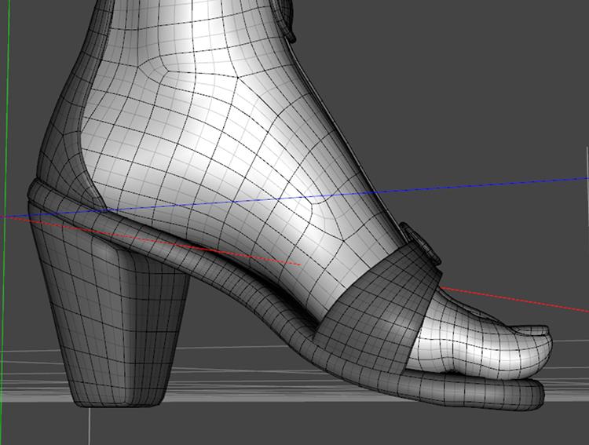Select the buckle on top of the toe strap

pos(420,244)
